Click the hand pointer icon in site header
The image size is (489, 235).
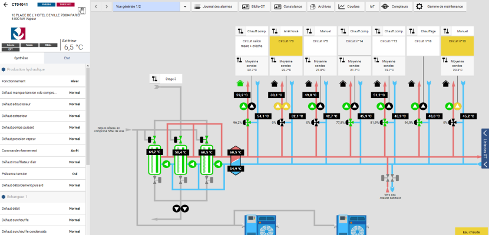click(81, 10)
